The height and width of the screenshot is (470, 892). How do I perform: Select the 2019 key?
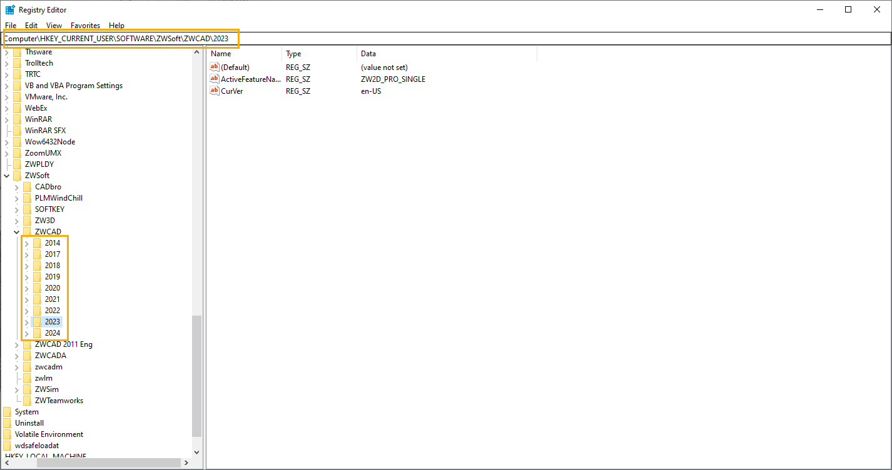coord(53,277)
